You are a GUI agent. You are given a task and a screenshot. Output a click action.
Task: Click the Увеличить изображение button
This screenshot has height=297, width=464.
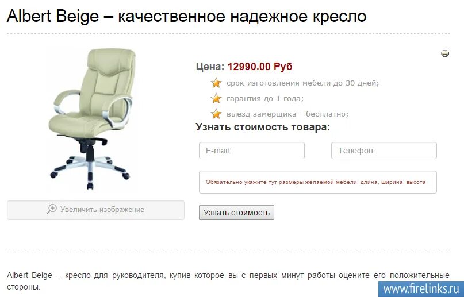point(95,210)
